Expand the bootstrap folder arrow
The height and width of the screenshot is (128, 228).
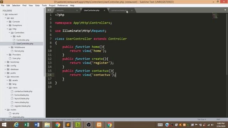5,62
